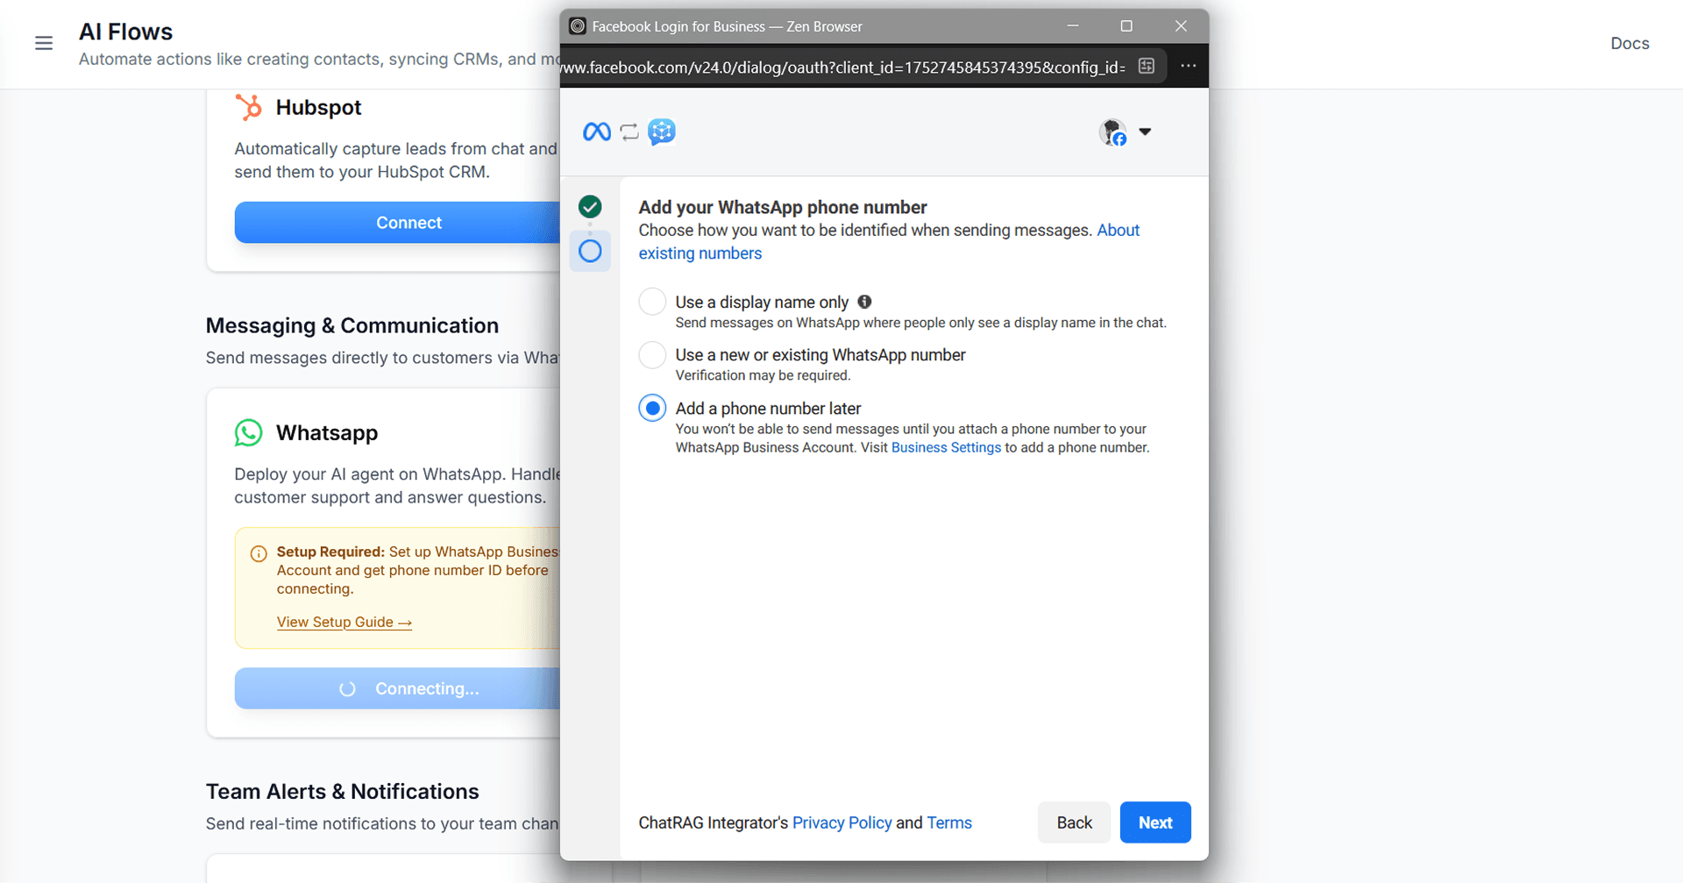Image resolution: width=1683 pixels, height=883 pixels.
Task: Click the ChatRAG app icon
Action: coord(662,132)
